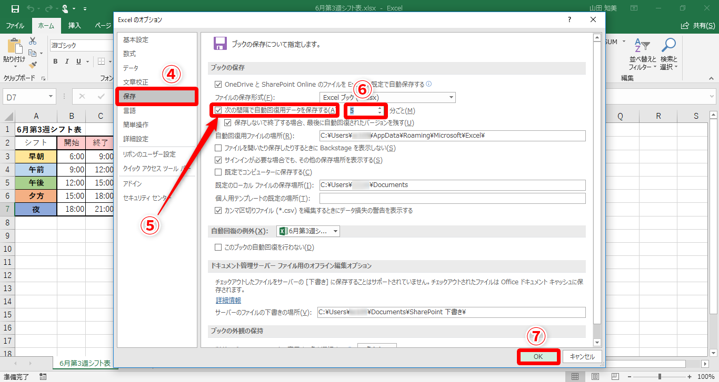
Task: Click the 共有 share button
Action: [697, 25]
